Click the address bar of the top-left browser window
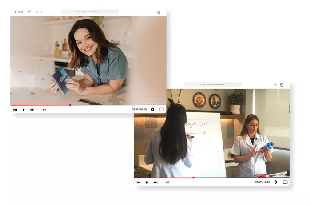 point(90,12)
